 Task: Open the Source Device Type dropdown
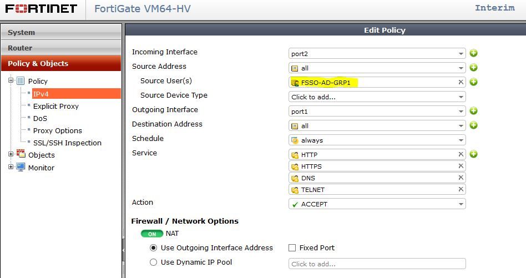point(377,97)
